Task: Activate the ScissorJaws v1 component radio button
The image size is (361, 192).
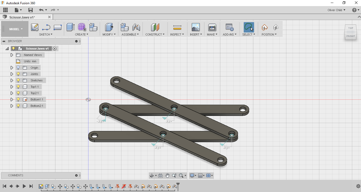Action: (54, 49)
